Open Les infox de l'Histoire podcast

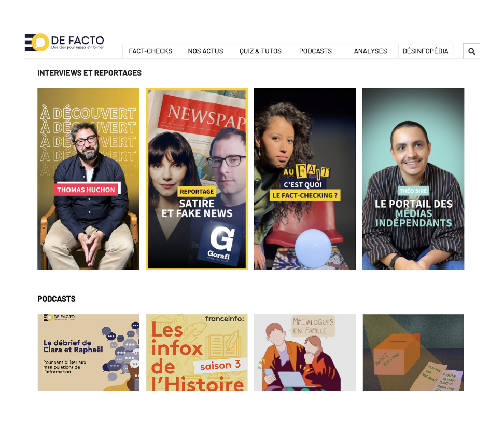click(197, 352)
